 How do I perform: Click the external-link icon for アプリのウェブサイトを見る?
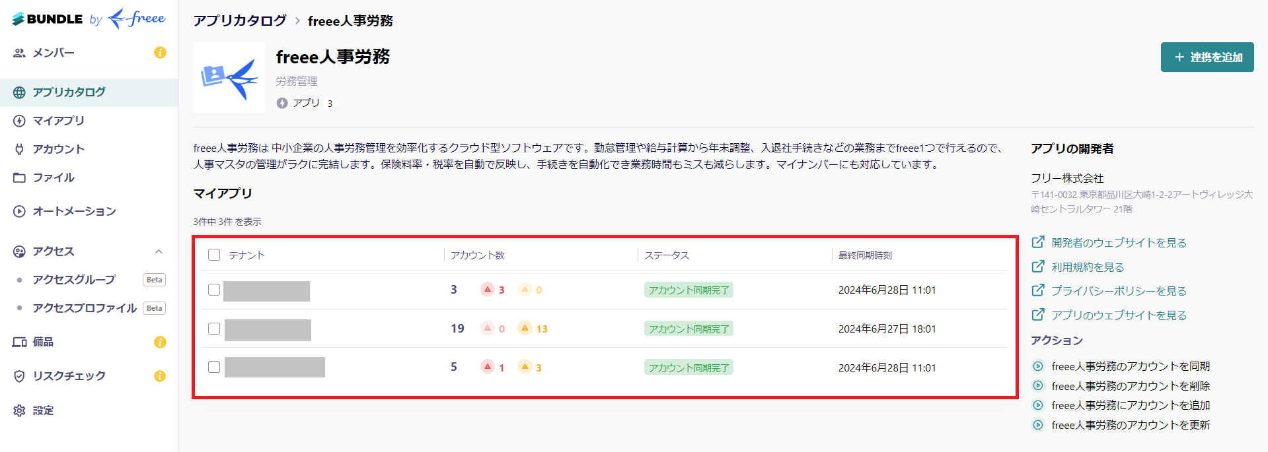click(x=1038, y=315)
